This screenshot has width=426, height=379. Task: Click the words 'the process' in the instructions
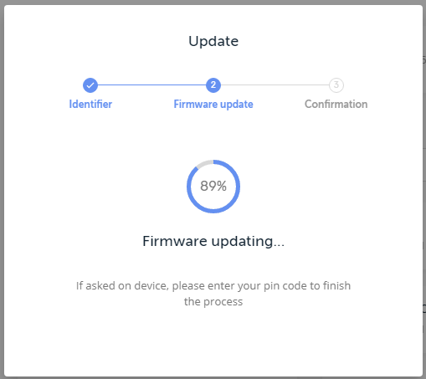pyautogui.click(x=213, y=302)
